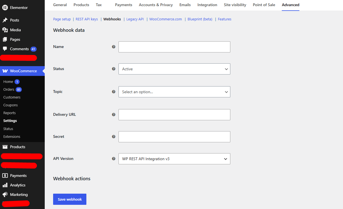Open Extensions in WooCommerce submenu

[12, 137]
